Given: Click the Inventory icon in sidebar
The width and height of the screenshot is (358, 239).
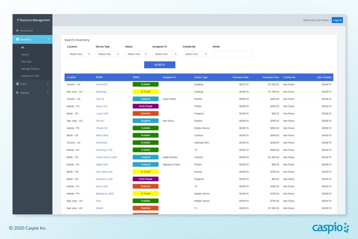Looking at the screenshot, I should (x=17, y=39).
